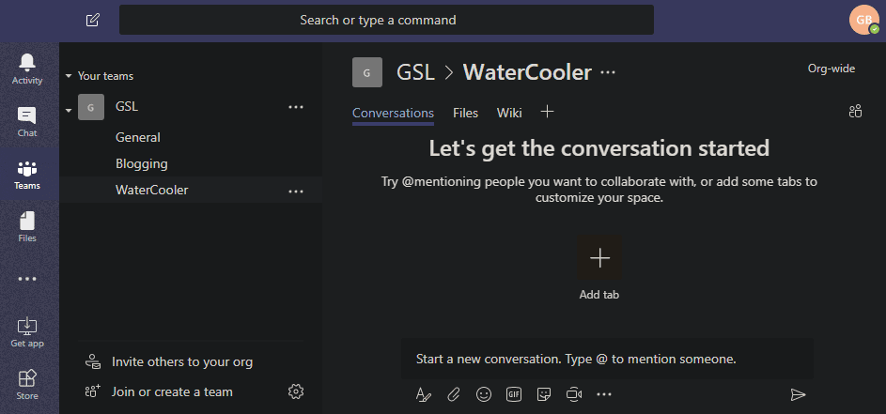Open more apps ellipsis in sidebar

[27, 279]
